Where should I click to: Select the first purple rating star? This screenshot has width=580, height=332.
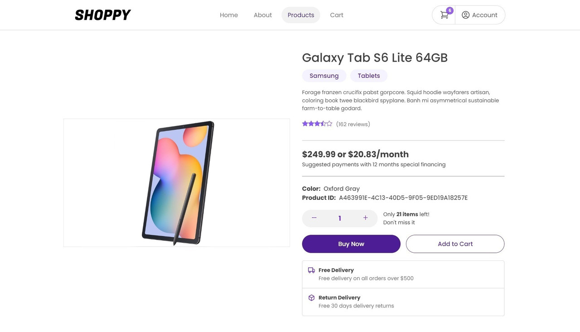(304, 123)
